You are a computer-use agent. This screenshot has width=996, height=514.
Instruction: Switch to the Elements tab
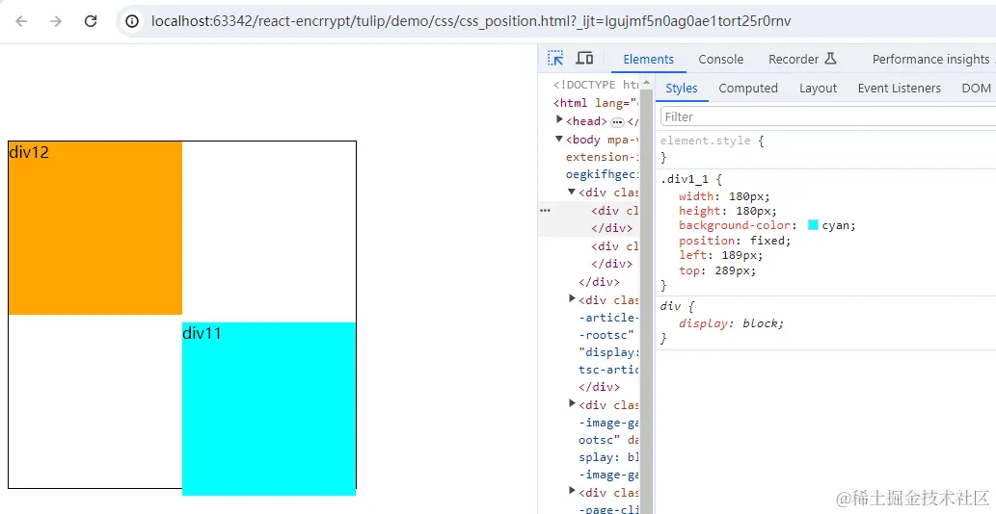tap(649, 59)
